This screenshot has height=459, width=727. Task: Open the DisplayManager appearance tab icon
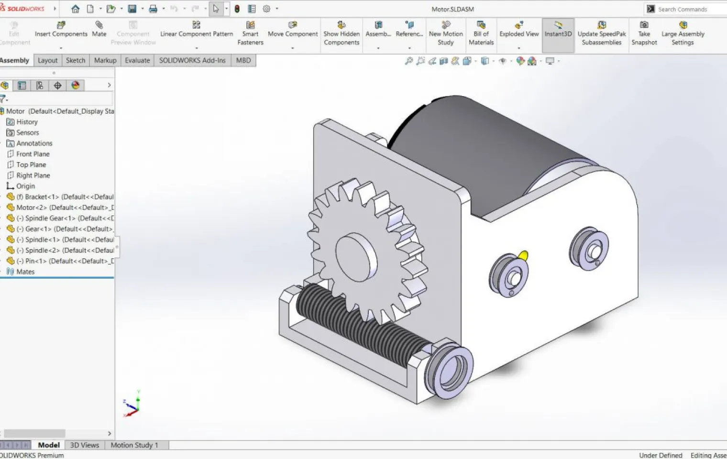[76, 85]
